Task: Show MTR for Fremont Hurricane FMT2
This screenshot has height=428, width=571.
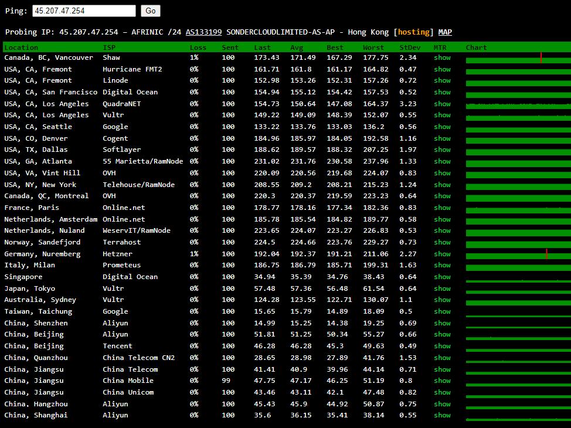Action: click(x=442, y=69)
